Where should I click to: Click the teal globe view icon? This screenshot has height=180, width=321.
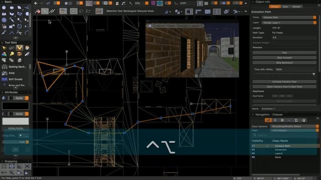[160, 3]
